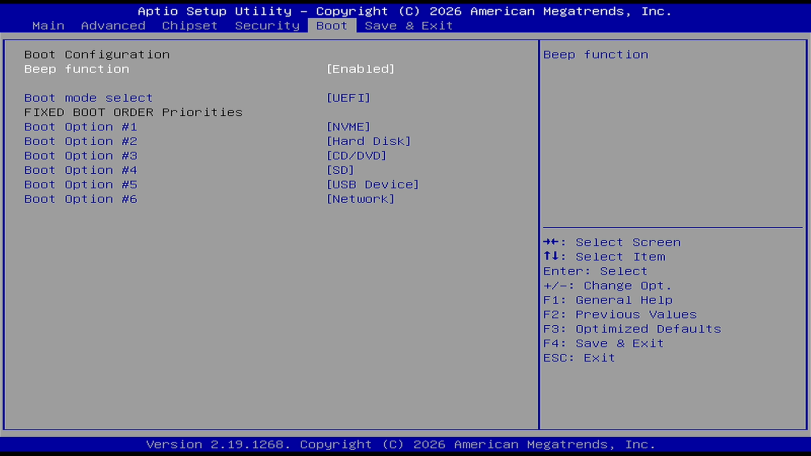Change the [Hard Disk] boot option value
The height and width of the screenshot is (456, 811).
pos(369,141)
